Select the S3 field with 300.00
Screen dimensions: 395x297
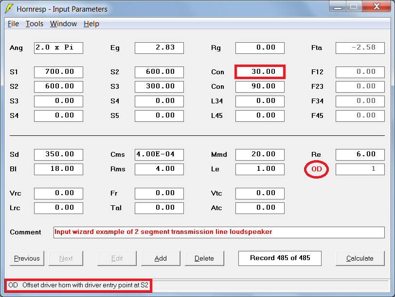click(x=159, y=87)
